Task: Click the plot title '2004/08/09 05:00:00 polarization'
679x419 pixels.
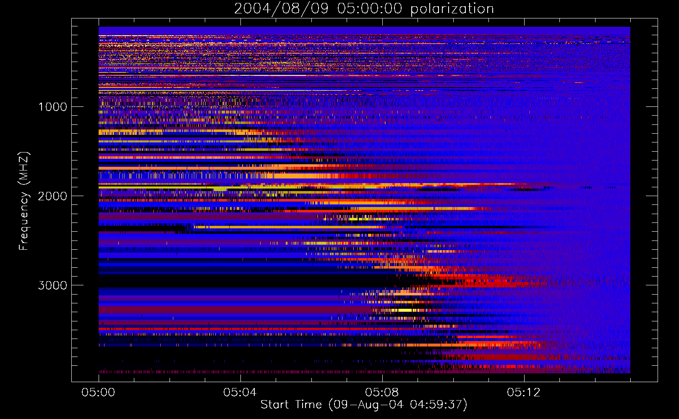Action: point(364,9)
